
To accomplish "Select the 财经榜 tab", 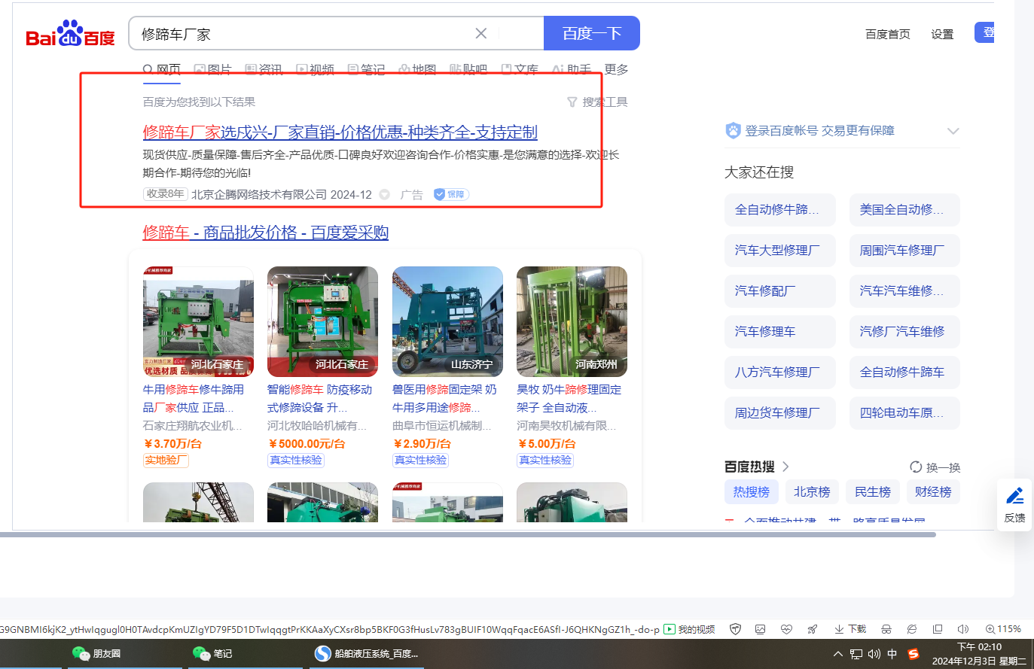I will coord(933,492).
